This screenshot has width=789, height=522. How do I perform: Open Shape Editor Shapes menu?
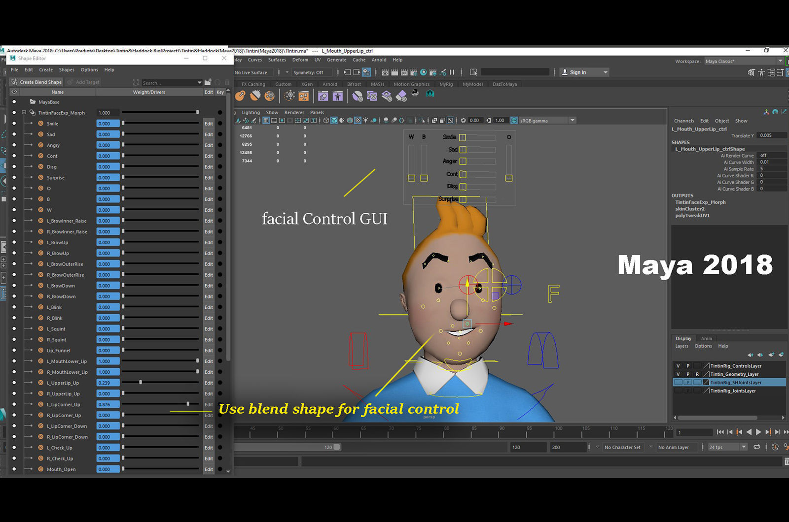[x=67, y=70]
